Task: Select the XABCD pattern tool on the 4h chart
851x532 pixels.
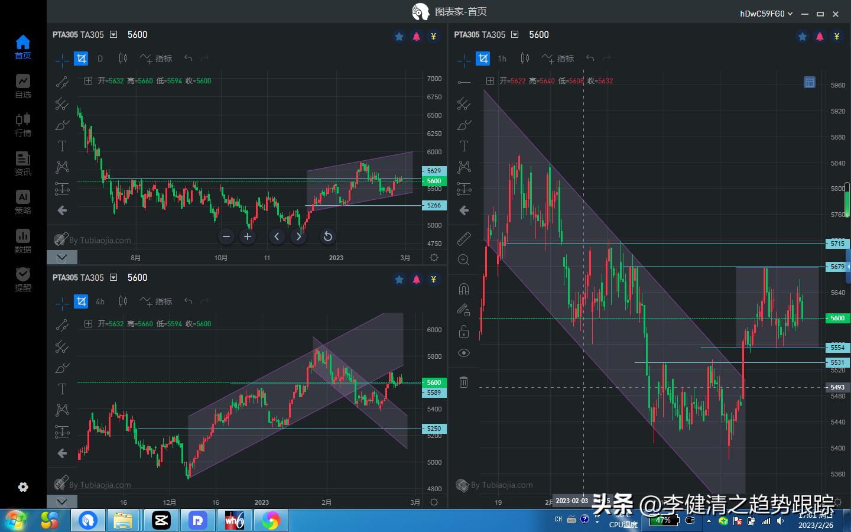Action: 62,410
